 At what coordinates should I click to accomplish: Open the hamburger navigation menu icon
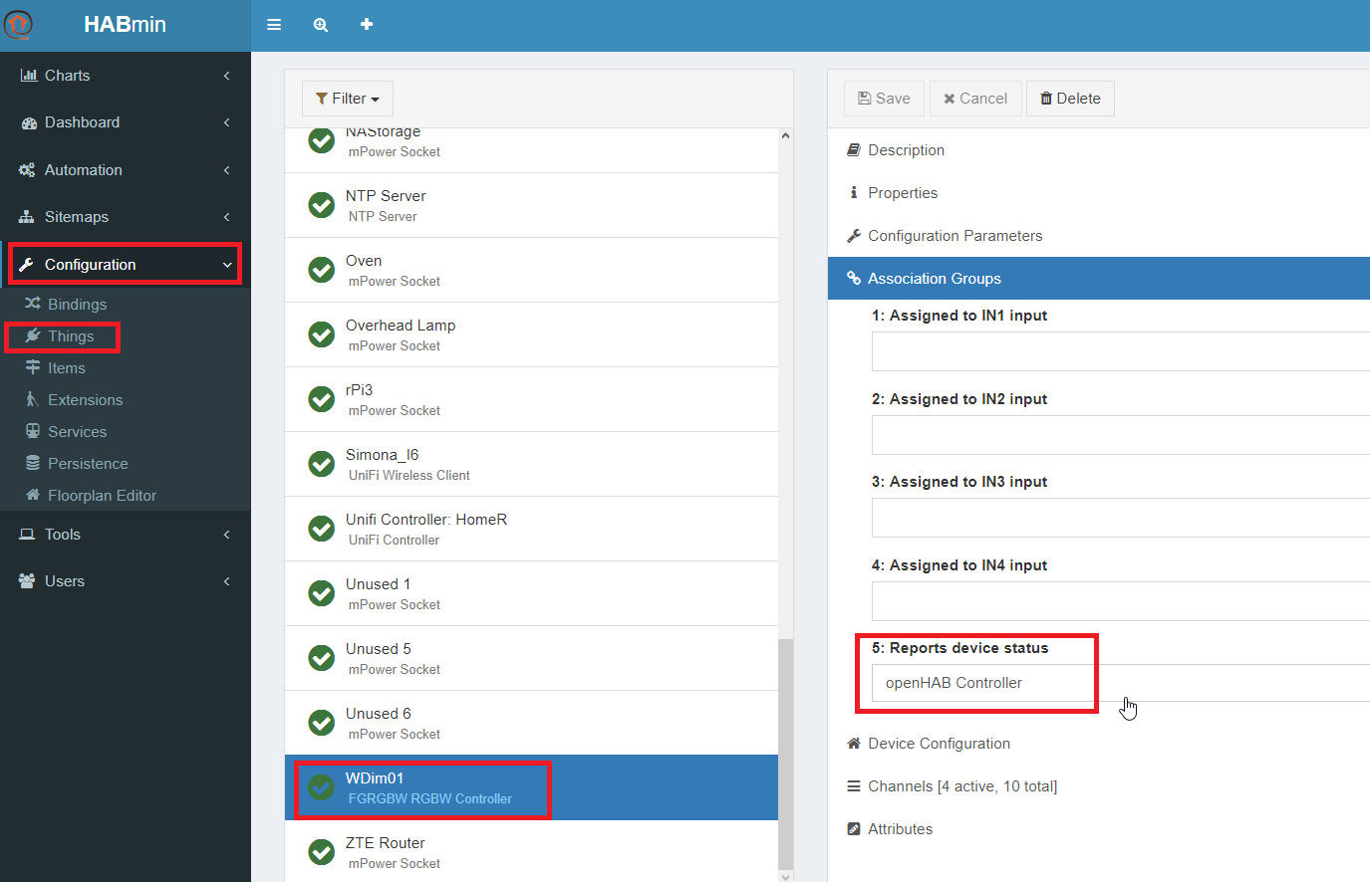pos(274,24)
